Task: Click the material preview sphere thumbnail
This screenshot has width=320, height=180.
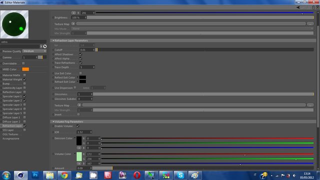Action: point(14,24)
